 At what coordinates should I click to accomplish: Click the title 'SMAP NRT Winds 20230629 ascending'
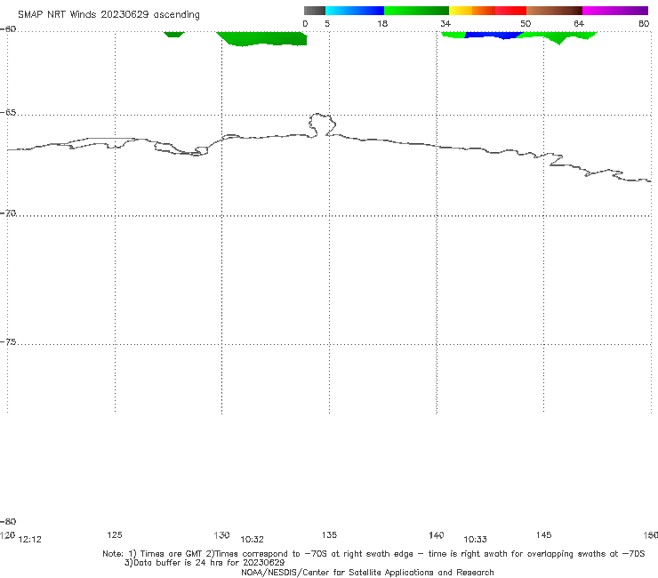click(x=108, y=14)
